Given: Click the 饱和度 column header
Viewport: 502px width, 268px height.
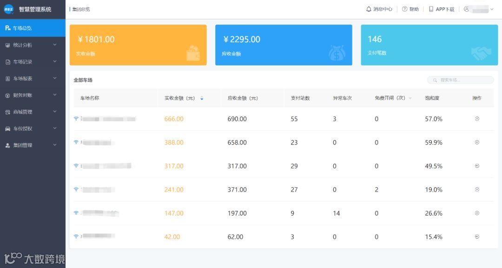Looking at the screenshot, I should tap(432, 98).
